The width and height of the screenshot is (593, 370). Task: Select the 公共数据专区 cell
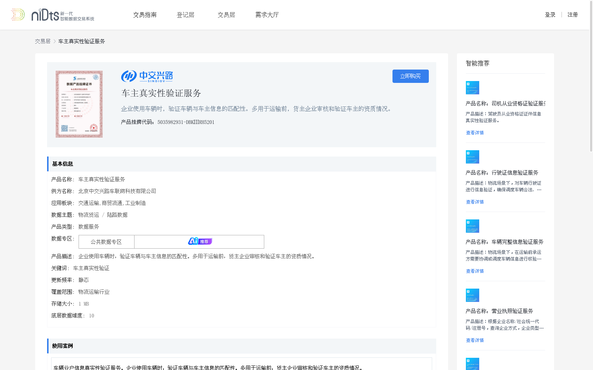tap(106, 242)
